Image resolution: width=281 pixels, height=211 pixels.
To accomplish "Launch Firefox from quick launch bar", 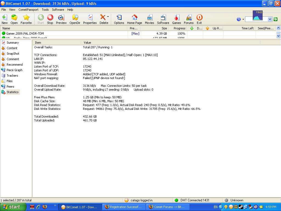I will tap(45, 207).
